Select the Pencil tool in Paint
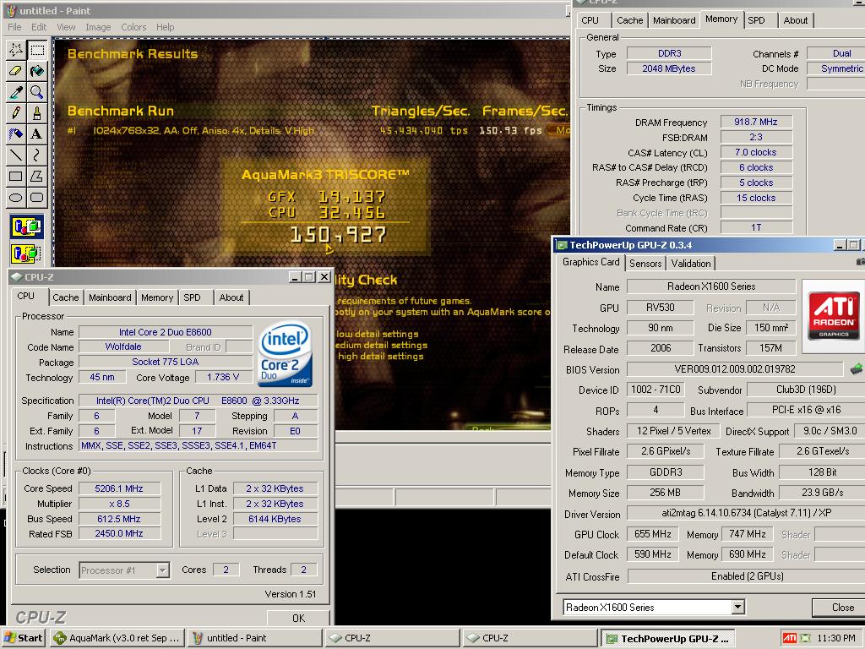 (16, 113)
